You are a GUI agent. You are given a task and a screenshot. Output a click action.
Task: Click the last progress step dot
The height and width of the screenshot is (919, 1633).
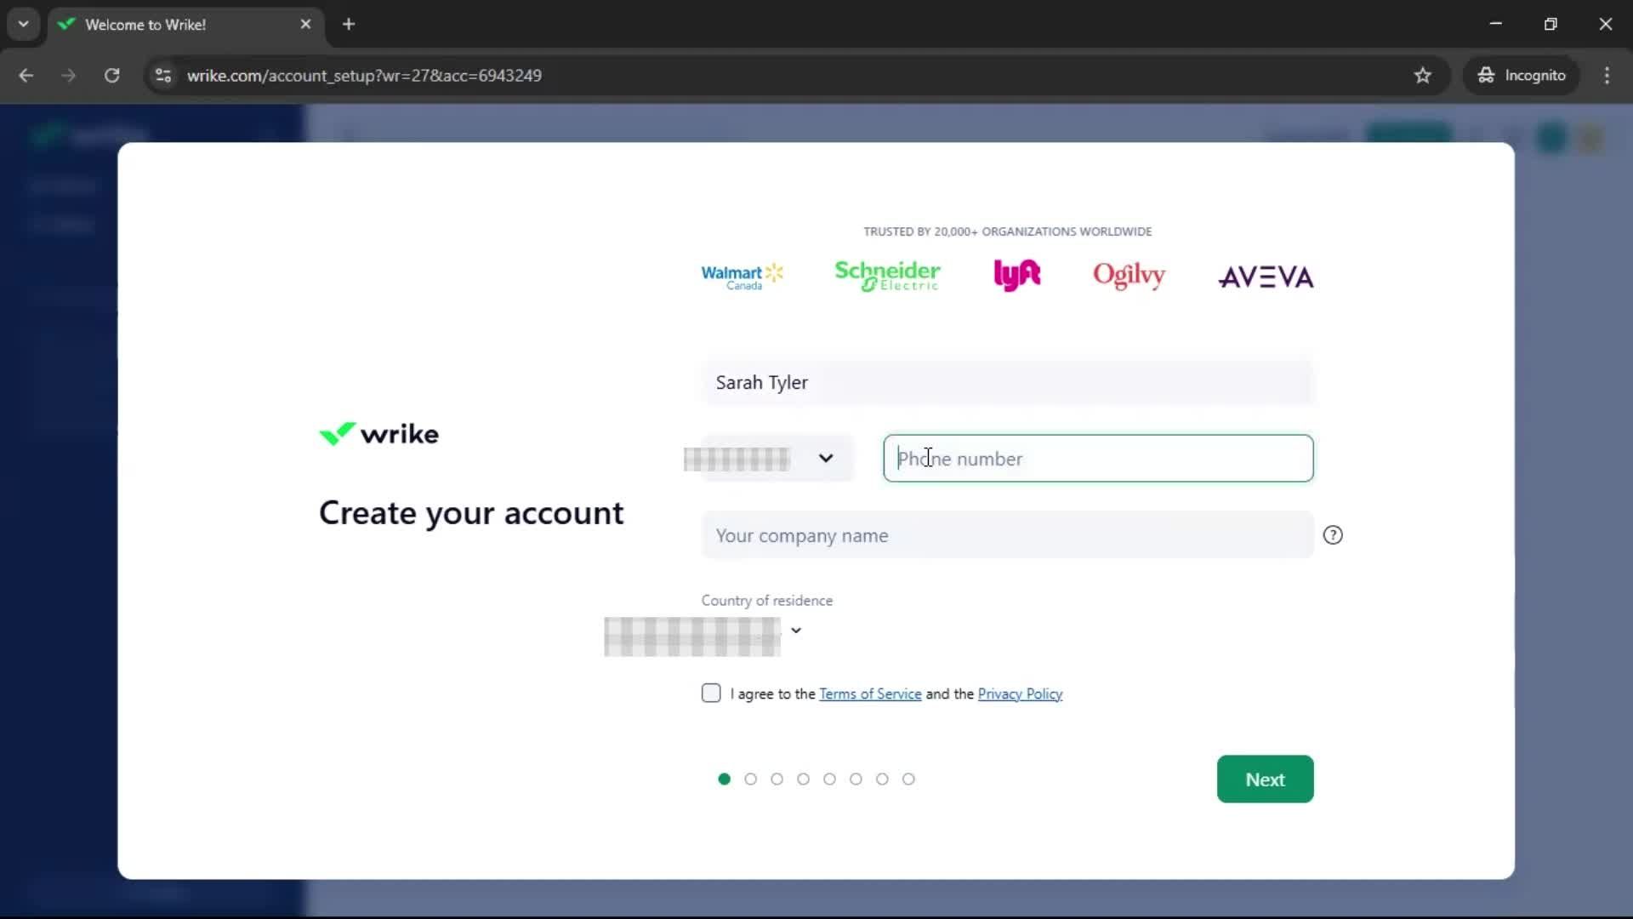(x=908, y=779)
